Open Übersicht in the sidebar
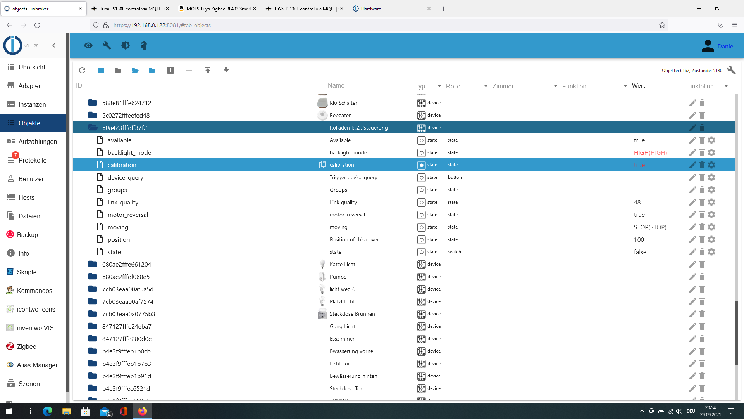The width and height of the screenshot is (744, 419). 33,67
